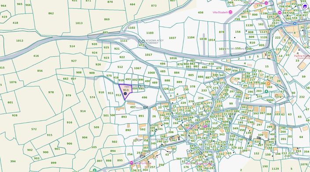This screenshot has height=172, width=310.
Task: Select parcel number 512
Action: coord(120,67)
